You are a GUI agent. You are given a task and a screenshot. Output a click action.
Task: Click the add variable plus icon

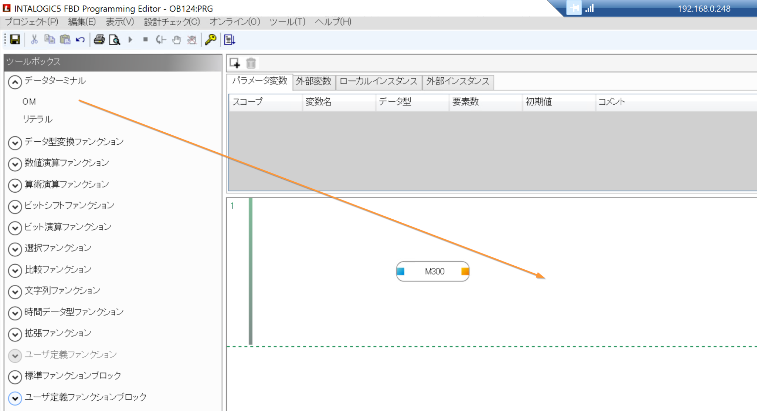pos(235,63)
